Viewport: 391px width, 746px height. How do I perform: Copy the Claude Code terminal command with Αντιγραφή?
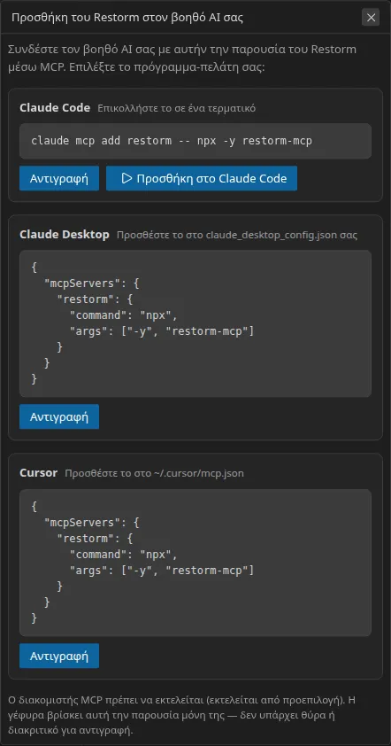(59, 178)
